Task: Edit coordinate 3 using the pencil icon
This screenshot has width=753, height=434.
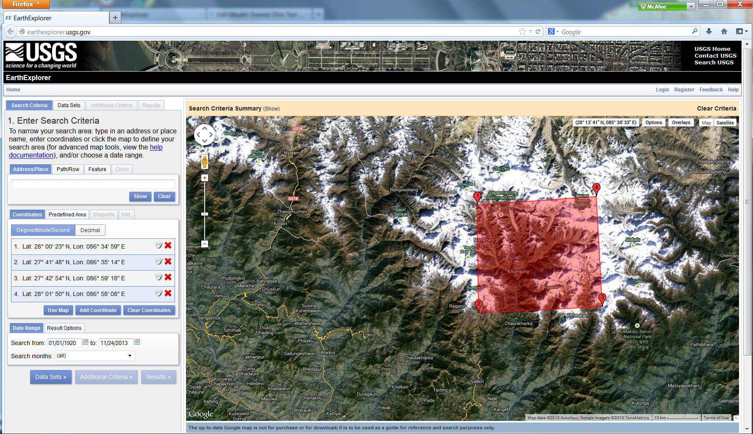Action: tap(159, 276)
